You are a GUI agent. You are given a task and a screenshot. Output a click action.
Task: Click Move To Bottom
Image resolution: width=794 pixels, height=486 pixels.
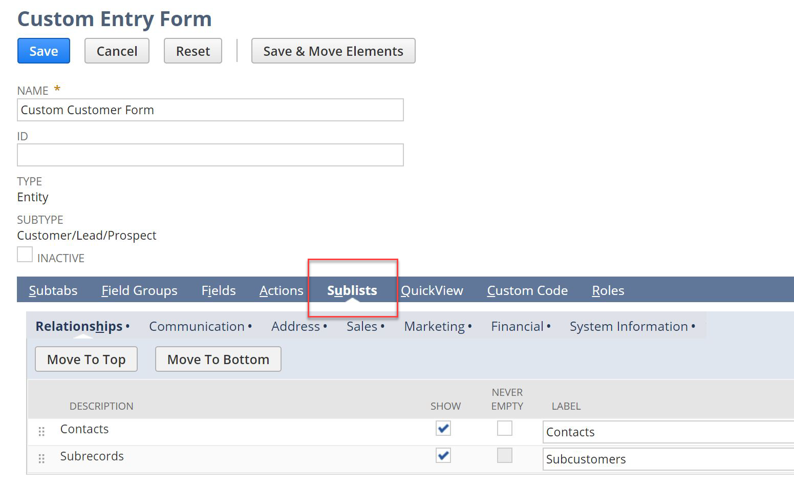[218, 359]
